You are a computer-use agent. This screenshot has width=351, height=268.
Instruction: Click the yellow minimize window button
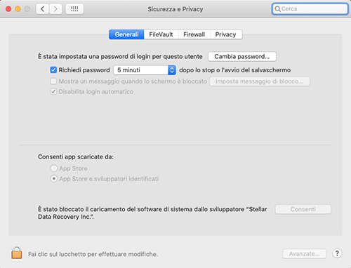click(x=18, y=9)
